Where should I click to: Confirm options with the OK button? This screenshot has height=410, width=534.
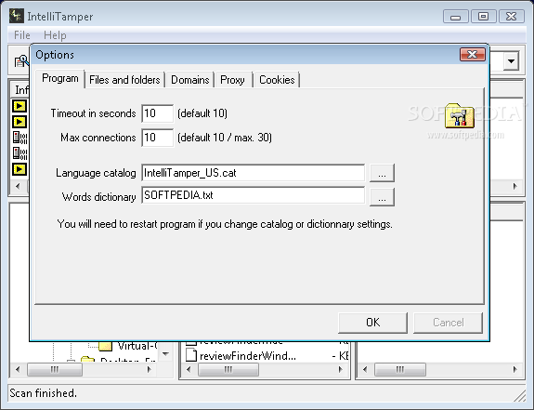(x=373, y=323)
